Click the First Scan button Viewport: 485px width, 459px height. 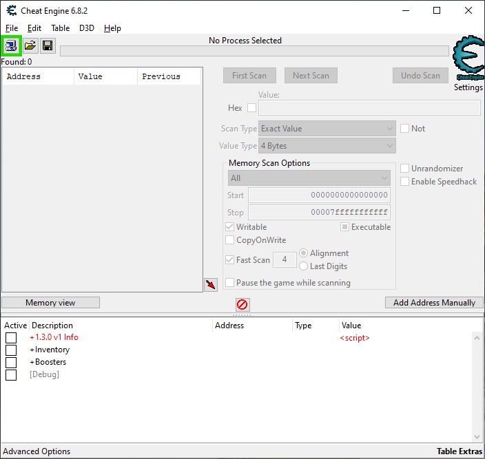[249, 76]
